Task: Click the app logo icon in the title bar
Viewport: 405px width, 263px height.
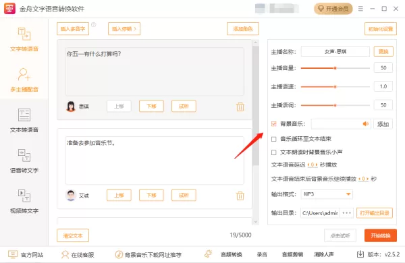Action: tap(10, 9)
